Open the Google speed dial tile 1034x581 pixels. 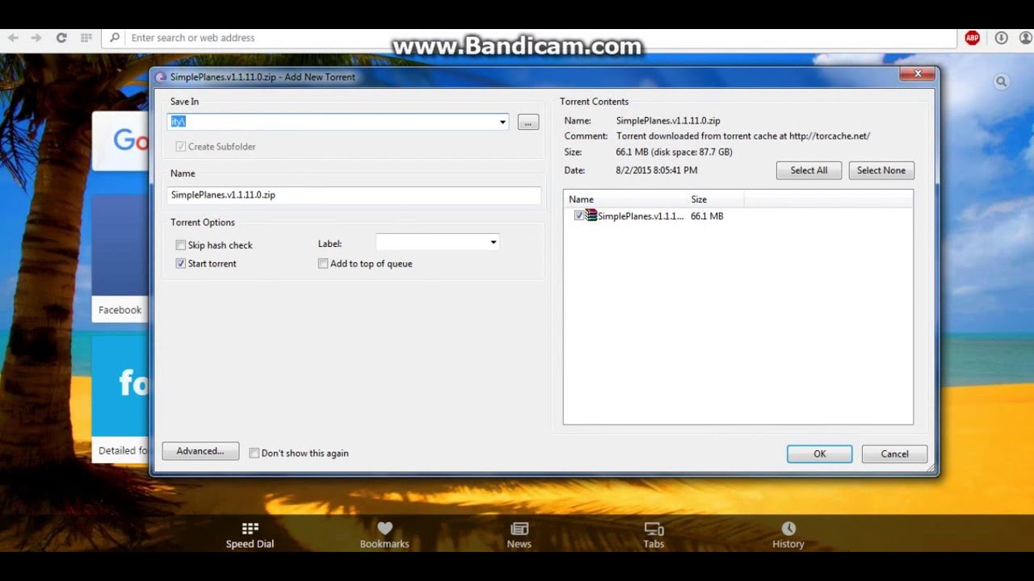[120, 140]
